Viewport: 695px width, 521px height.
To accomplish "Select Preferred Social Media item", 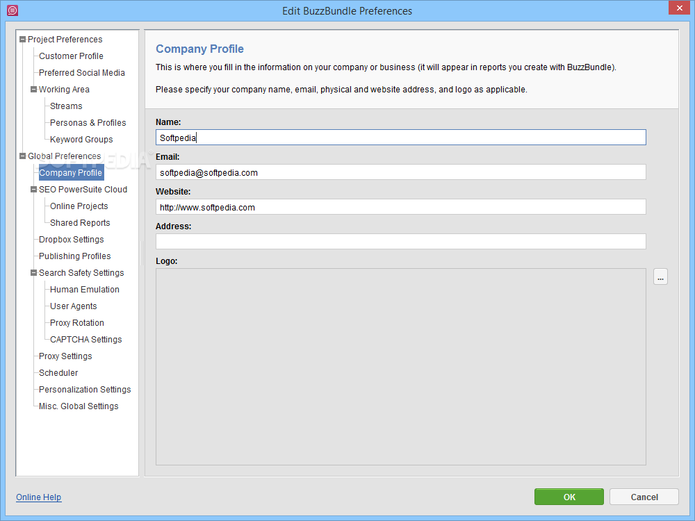I will coord(82,73).
